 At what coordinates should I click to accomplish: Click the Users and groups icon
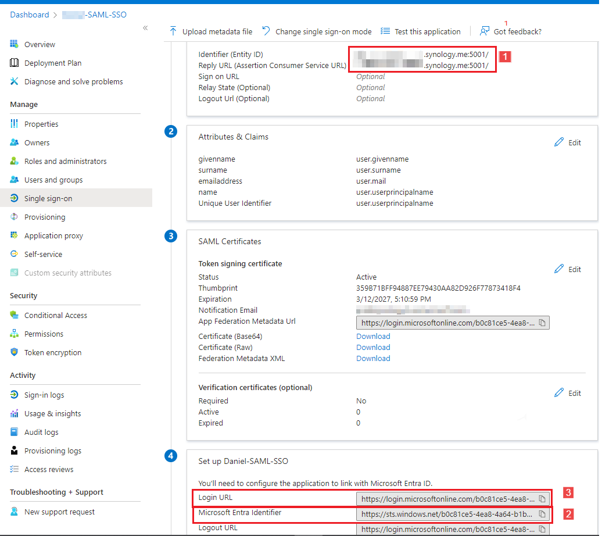14,180
